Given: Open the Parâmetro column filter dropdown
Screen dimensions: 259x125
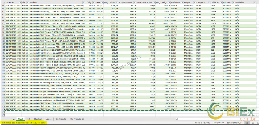Looking at the screenshot, I should point(182,3).
